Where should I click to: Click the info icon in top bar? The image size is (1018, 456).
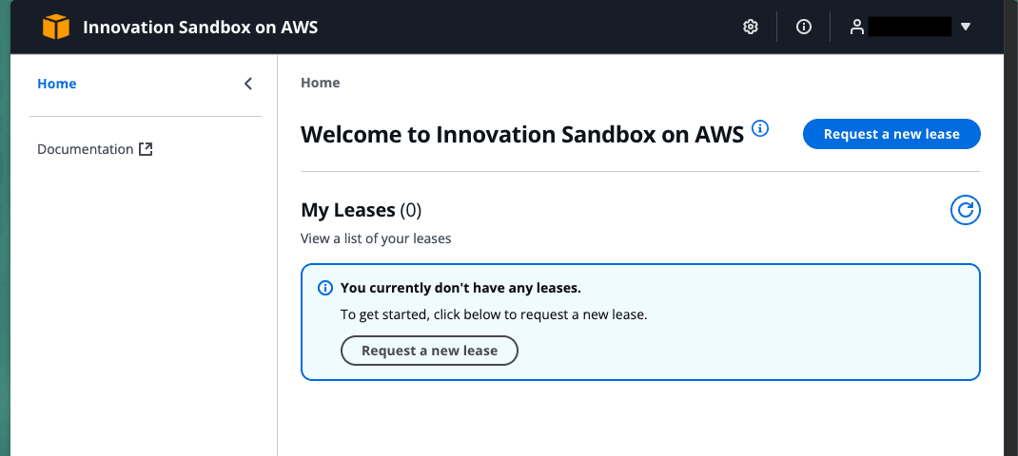click(804, 28)
